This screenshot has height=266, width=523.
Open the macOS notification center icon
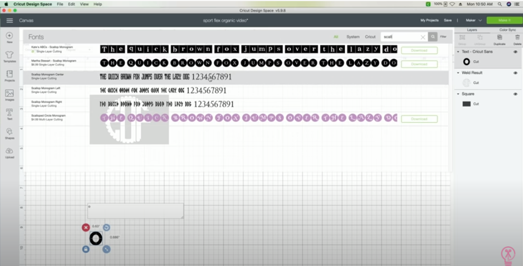(518, 4)
